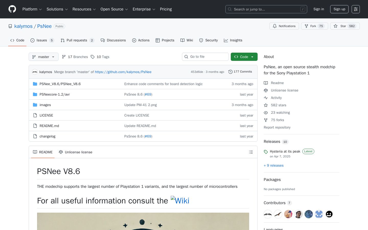
Task: Select the README tab in file viewer
Action: (43, 152)
